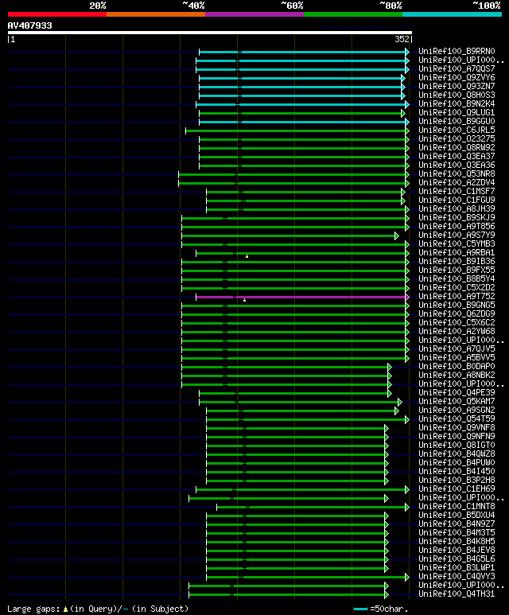The height and width of the screenshot is (615, 509).
Task: Click the yellow gap marker on A9RBA1 row
Action: 247,256
